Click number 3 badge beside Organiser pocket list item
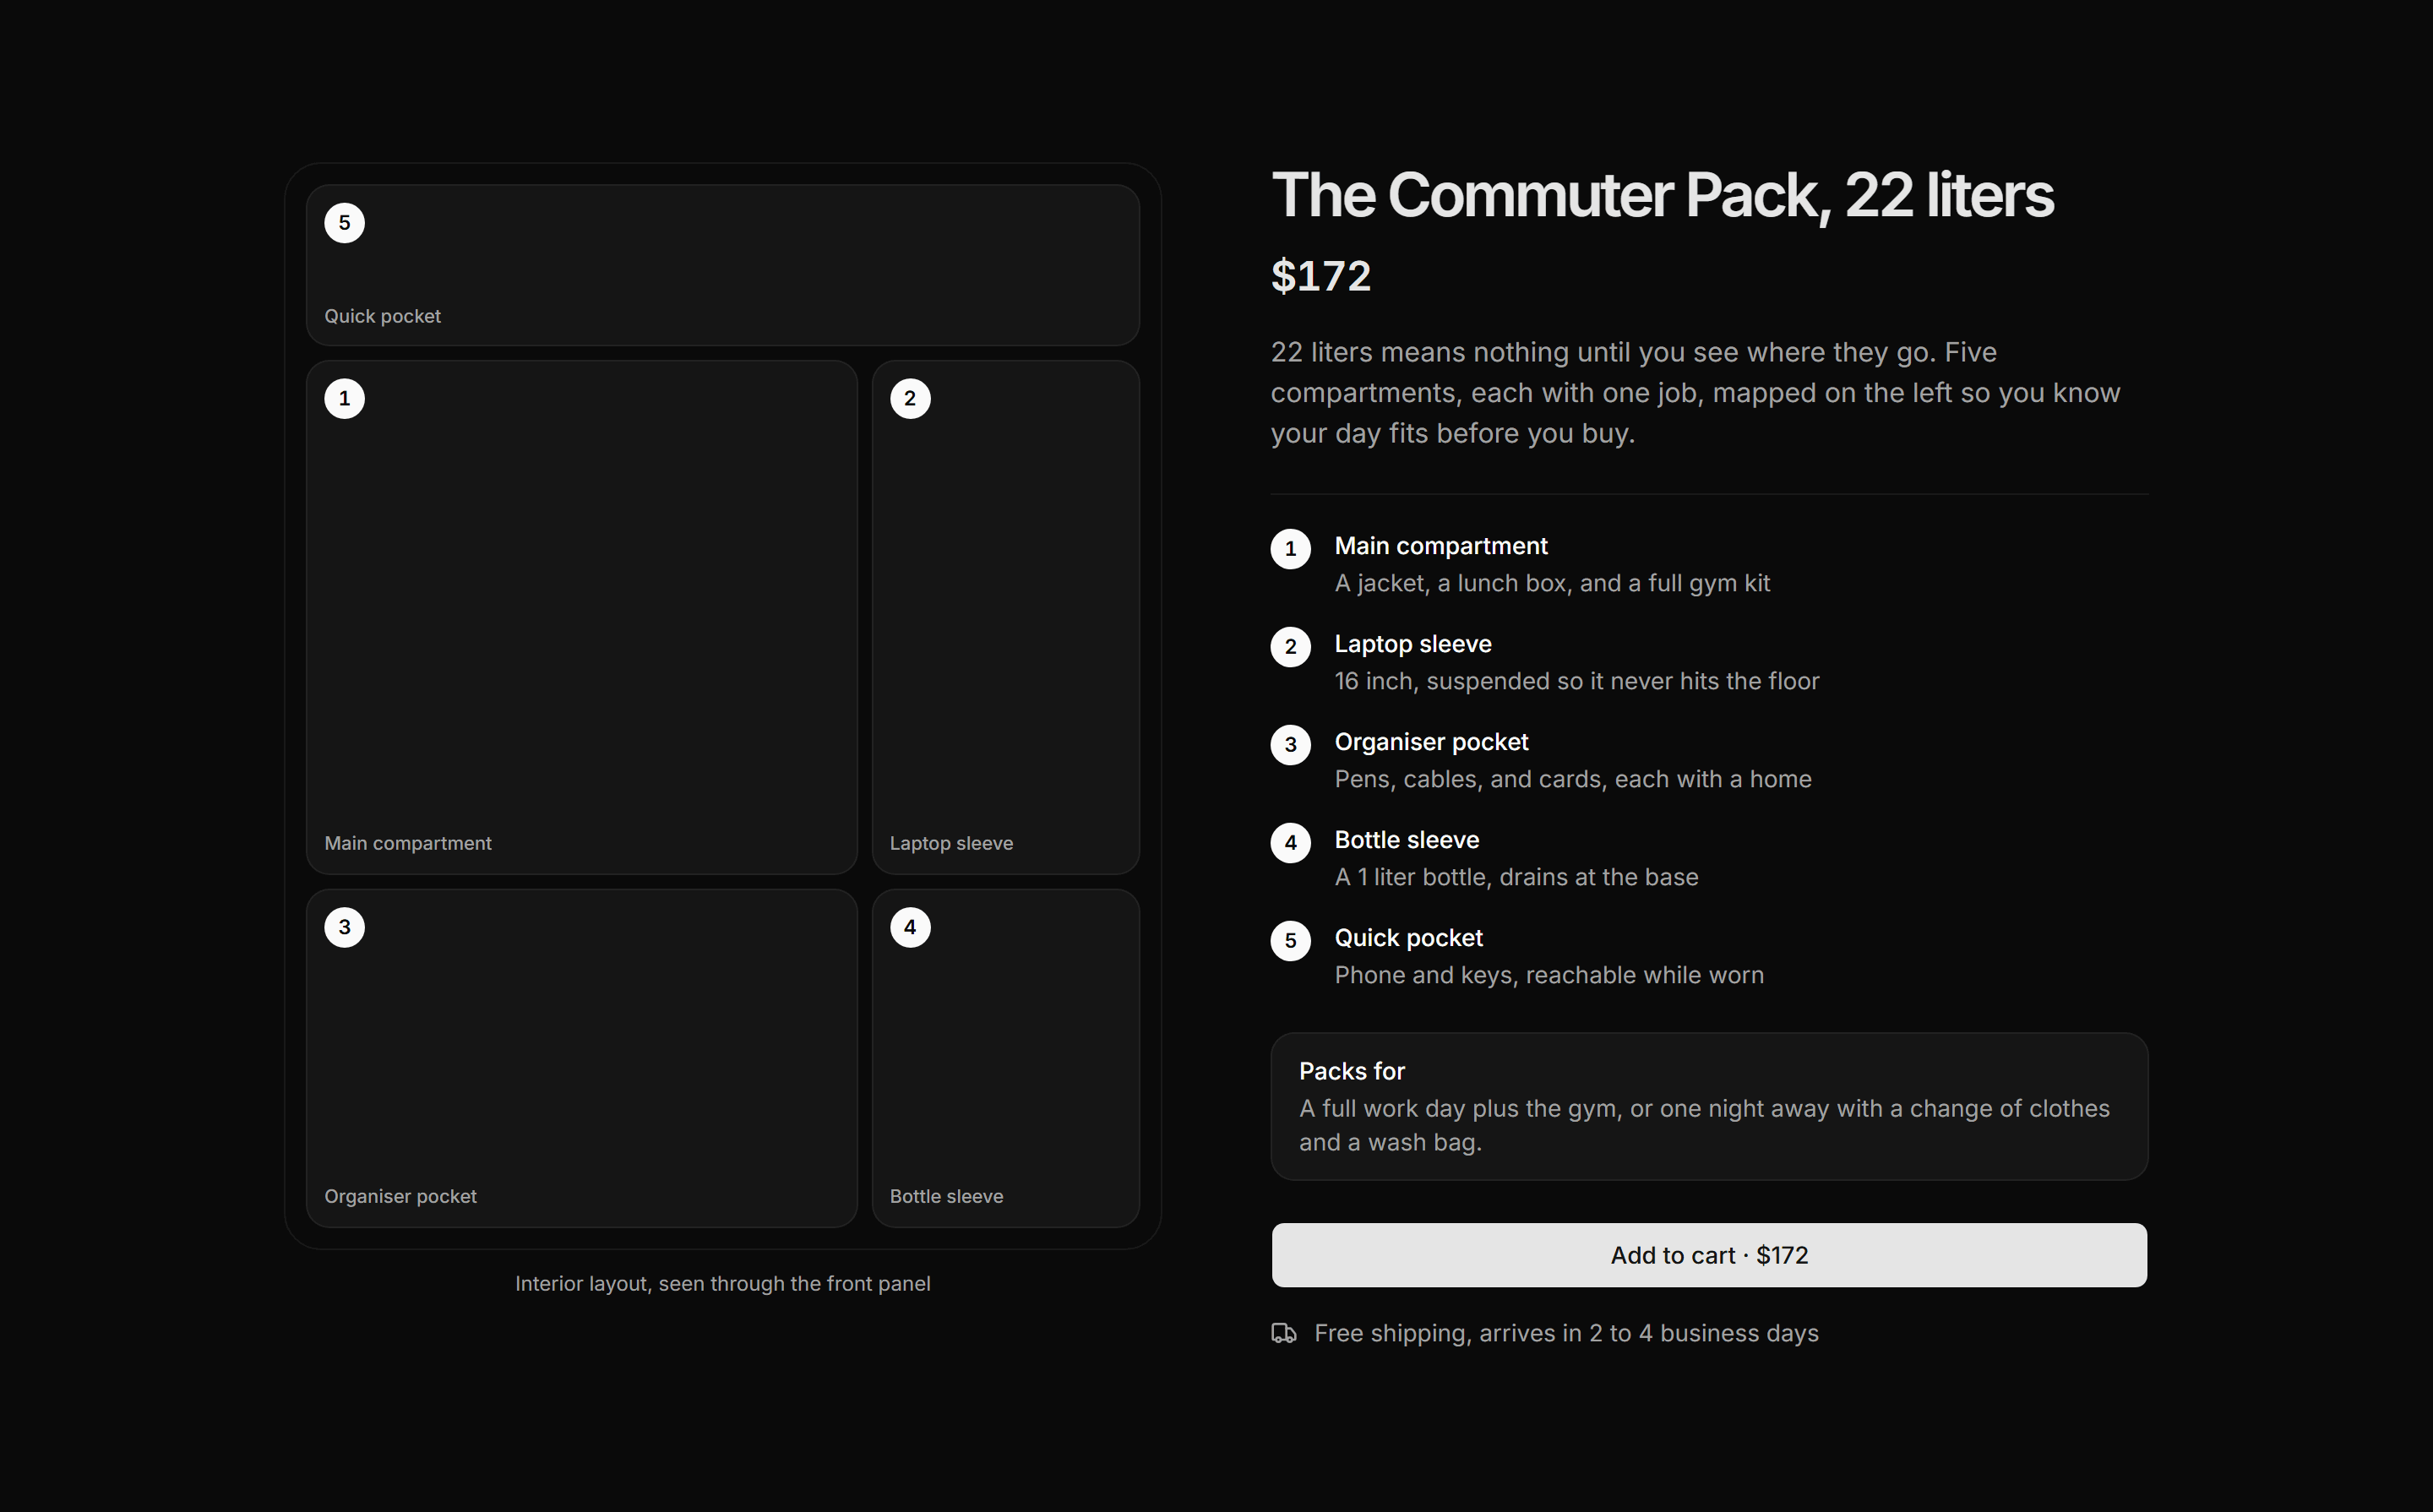This screenshot has width=2433, height=1512. (x=1290, y=745)
